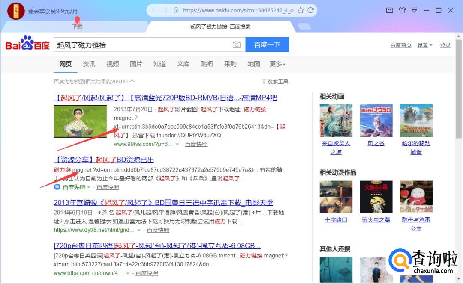Click 萤火虫之墓 poster thumbnail
The width and height of the screenshot is (463, 284).
coord(376,197)
